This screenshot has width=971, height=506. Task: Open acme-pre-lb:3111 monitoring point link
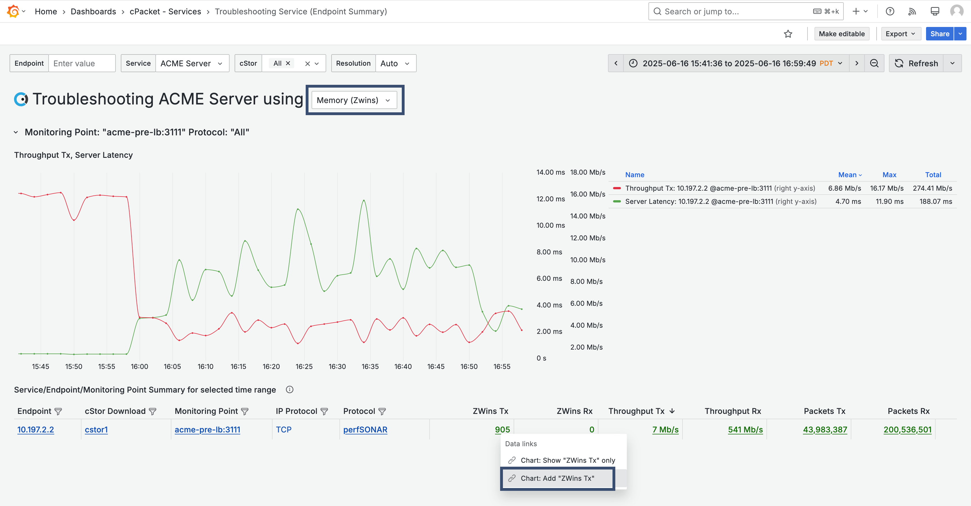207,430
